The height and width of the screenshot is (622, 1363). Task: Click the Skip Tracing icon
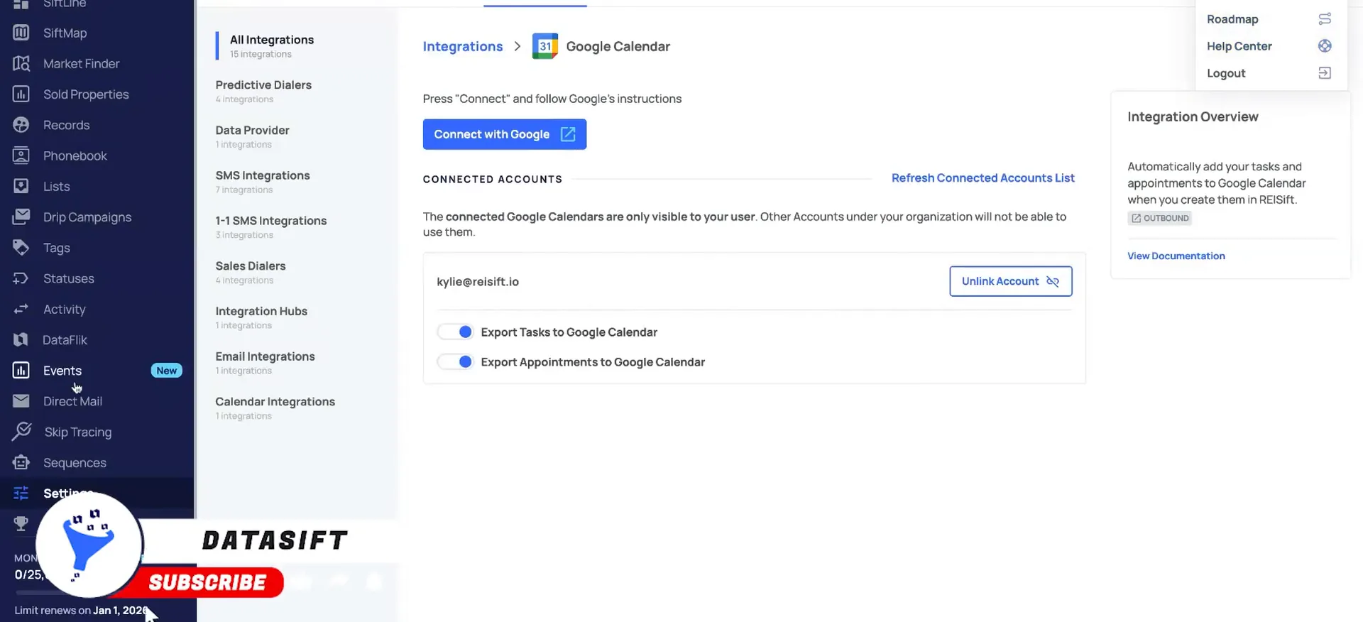pyautogui.click(x=21, y=431)
